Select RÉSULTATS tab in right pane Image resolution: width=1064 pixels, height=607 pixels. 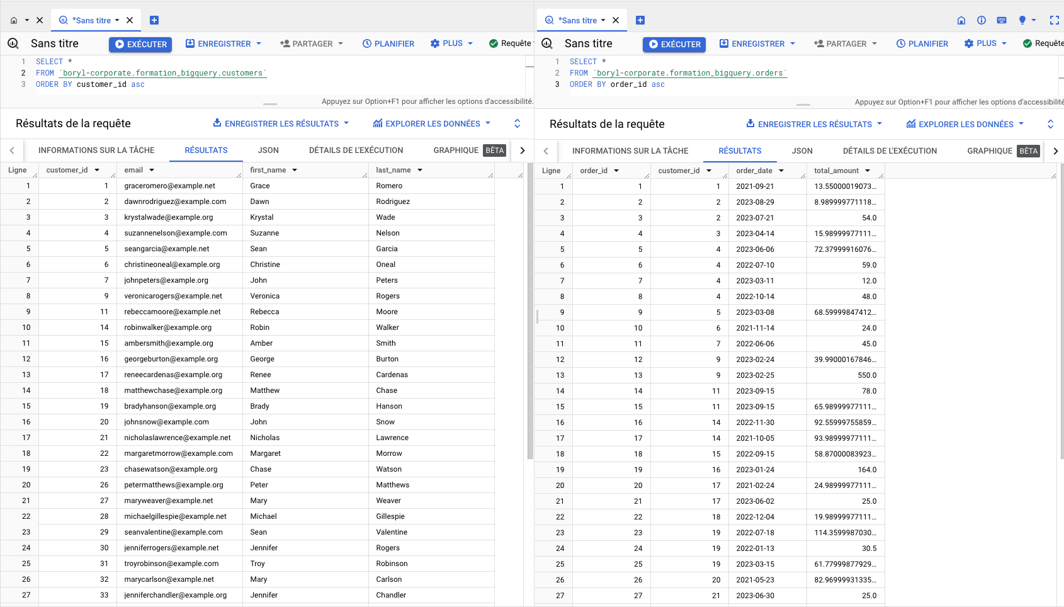click(740, 150)
